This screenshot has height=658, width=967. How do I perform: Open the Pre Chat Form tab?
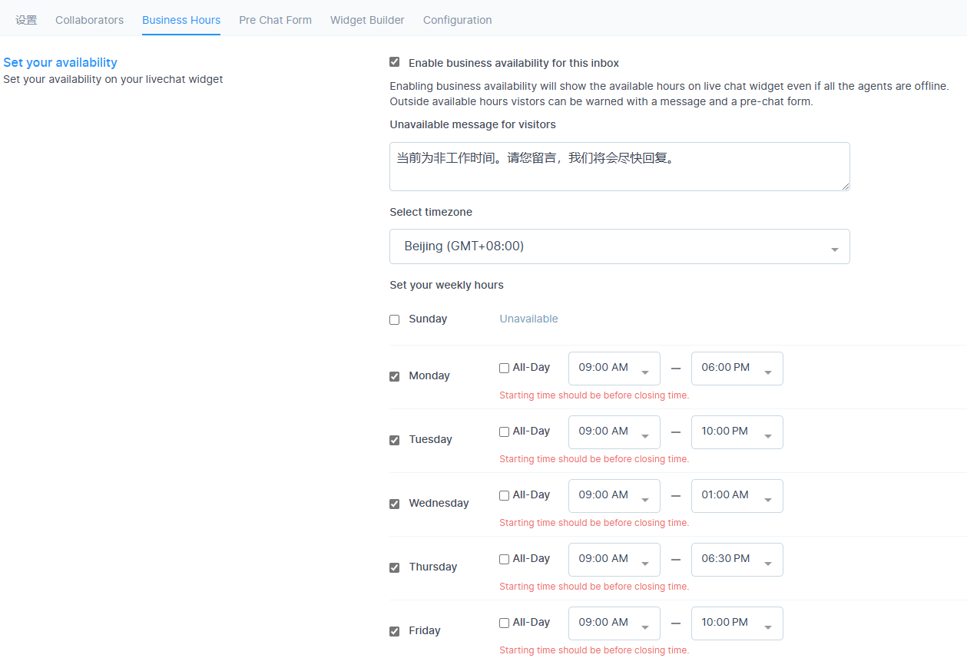tap(275, 20)
